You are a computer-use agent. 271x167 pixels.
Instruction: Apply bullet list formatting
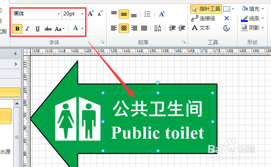pos(147,14)
